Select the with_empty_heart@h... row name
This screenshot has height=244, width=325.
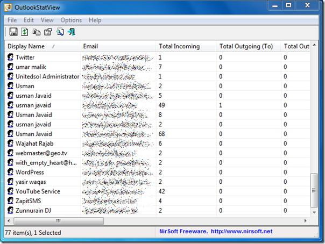(x=46, y=163)
